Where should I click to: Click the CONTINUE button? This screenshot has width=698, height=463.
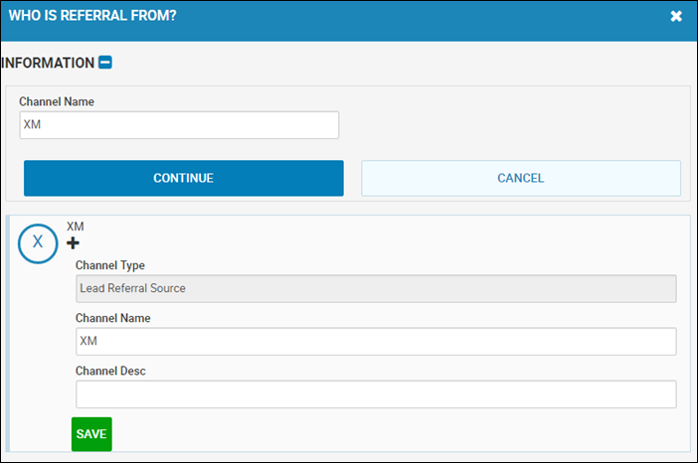point(183,178)
